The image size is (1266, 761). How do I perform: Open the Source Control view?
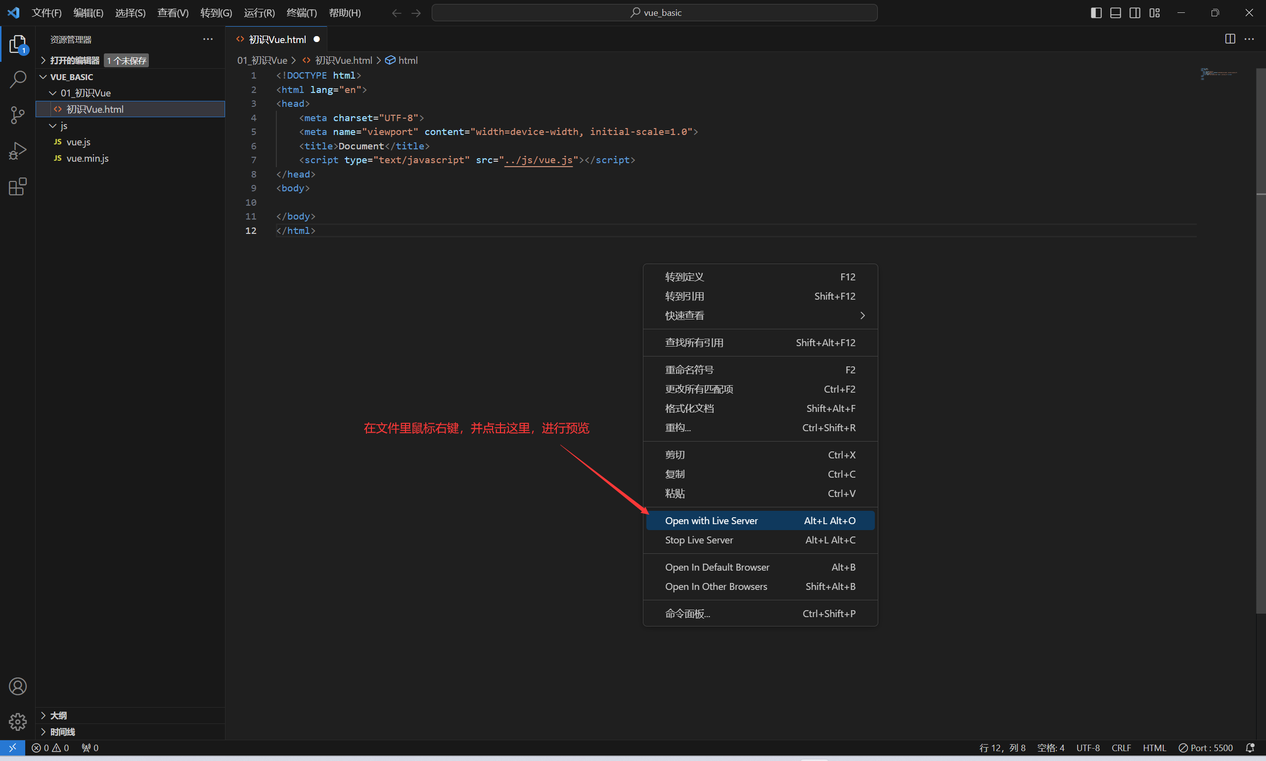click(17, 115)
